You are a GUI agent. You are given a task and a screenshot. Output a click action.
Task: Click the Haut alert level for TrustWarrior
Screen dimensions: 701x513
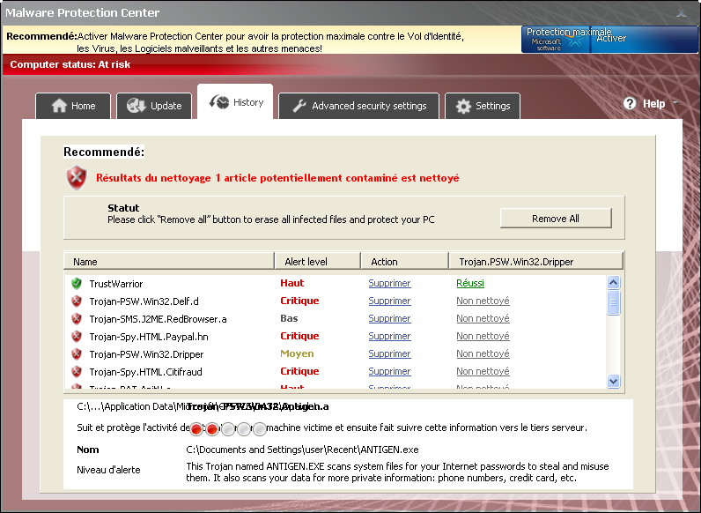(x=291, y=283)
